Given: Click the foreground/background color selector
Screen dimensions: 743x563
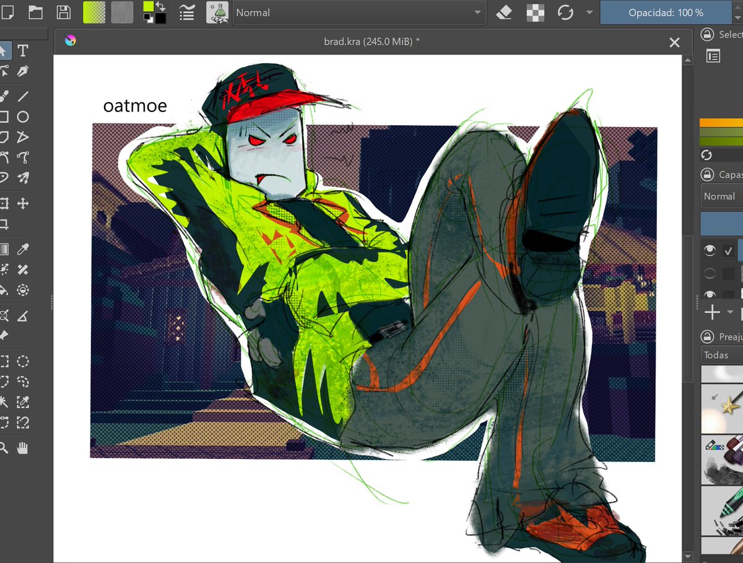Looking at the screenshot, I should click(x=154, y=12).
